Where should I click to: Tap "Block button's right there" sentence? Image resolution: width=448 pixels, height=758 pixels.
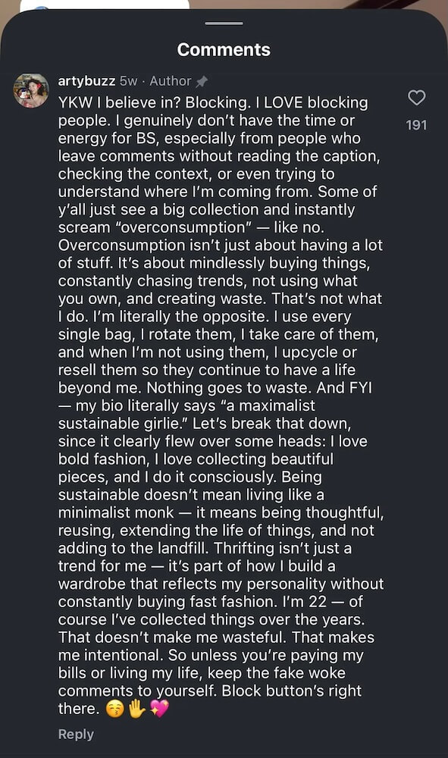(210, 700)
